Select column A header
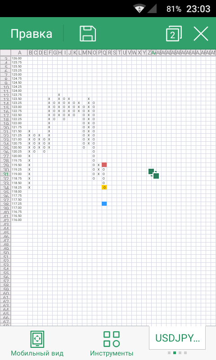The height and width of the screenshot is (360, 216). [x=19, y=53]
